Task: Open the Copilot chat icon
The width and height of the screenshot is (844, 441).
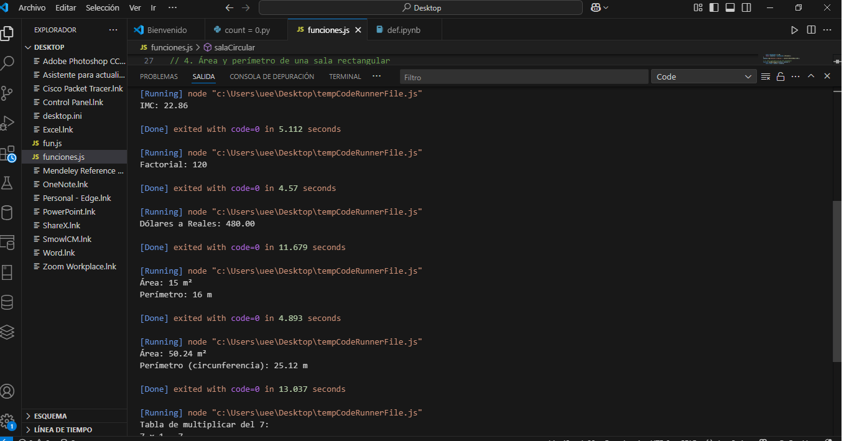Action: click(596, 7)
